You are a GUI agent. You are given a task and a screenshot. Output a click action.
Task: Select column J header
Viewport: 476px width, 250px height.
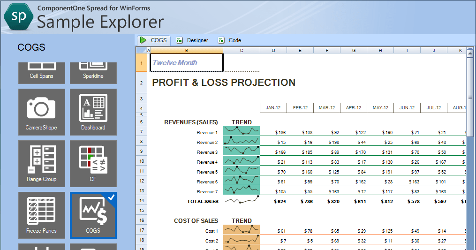pyautogui.click(x=434, y=51)
